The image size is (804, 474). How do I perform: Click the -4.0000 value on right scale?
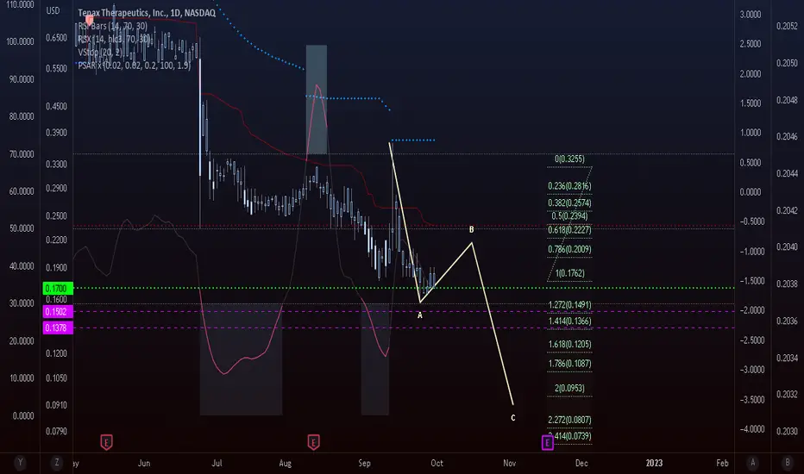tap(751, 429)
